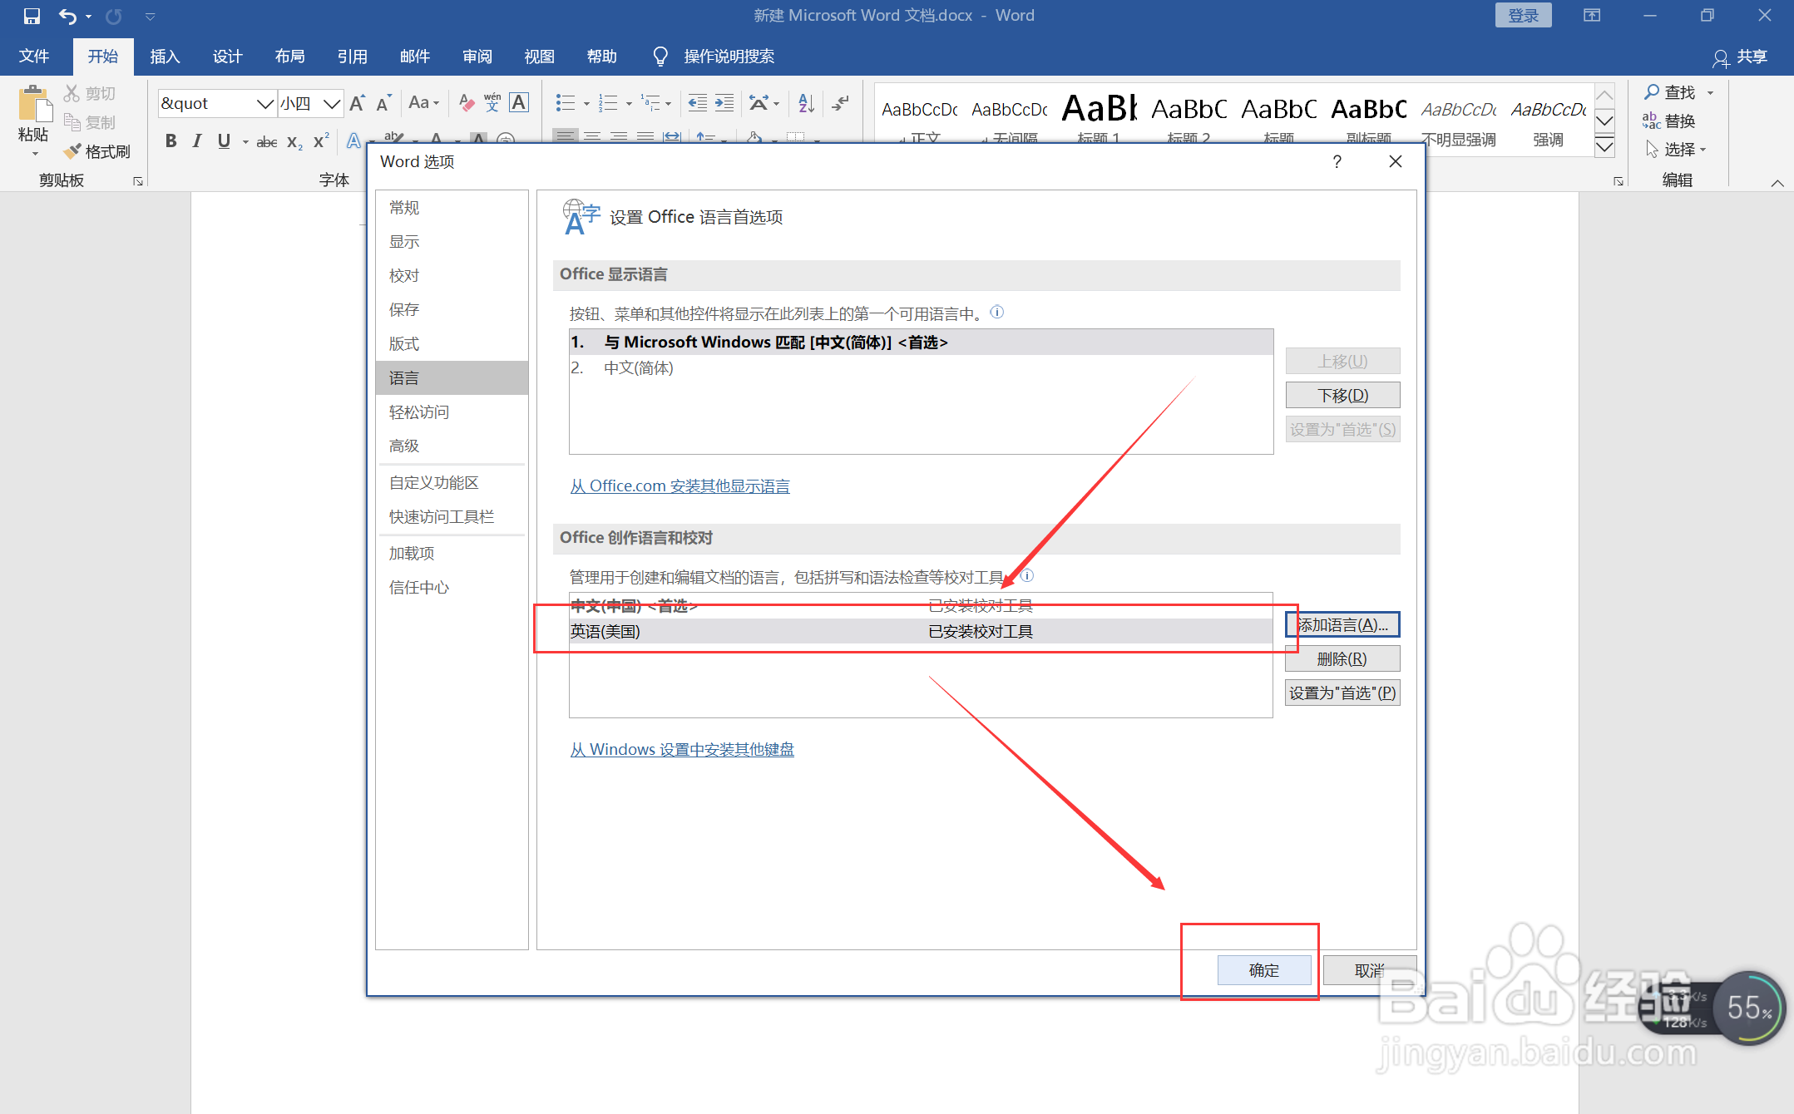Screen dimensions: 1794x1114
Task: Toggle bold formatting
Action: point(171,141)
